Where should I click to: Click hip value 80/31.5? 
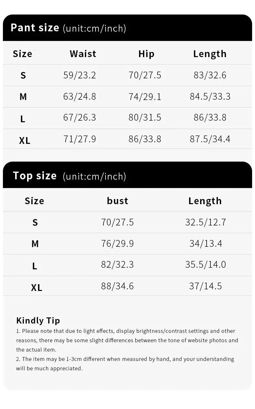pos(145,117)
